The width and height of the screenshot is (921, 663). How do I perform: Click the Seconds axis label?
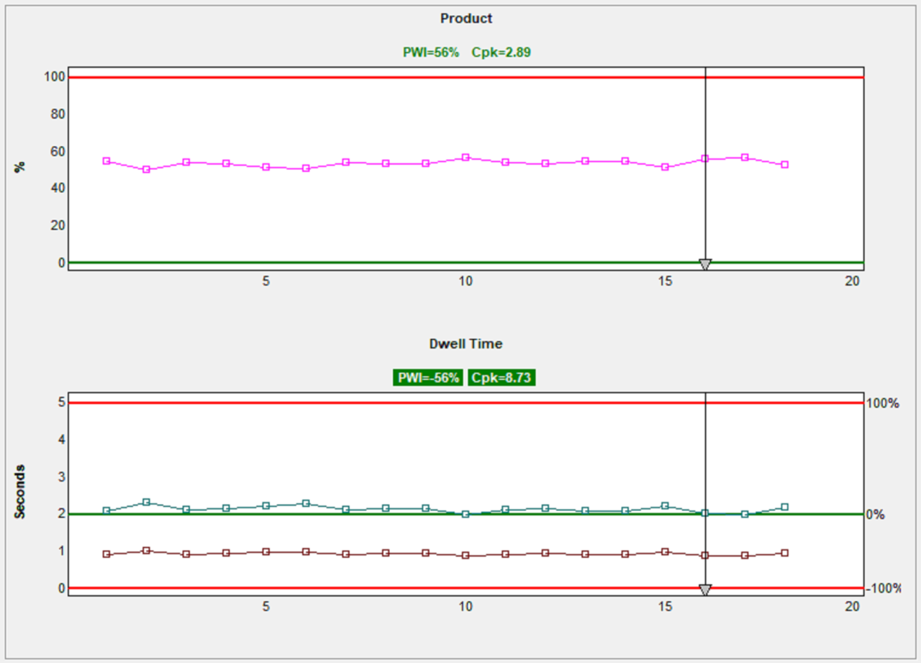[x=20, y=491]
